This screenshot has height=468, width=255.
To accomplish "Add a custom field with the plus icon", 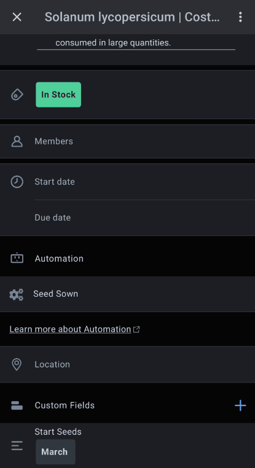I will pyautogui.click(x=240, y=405).
